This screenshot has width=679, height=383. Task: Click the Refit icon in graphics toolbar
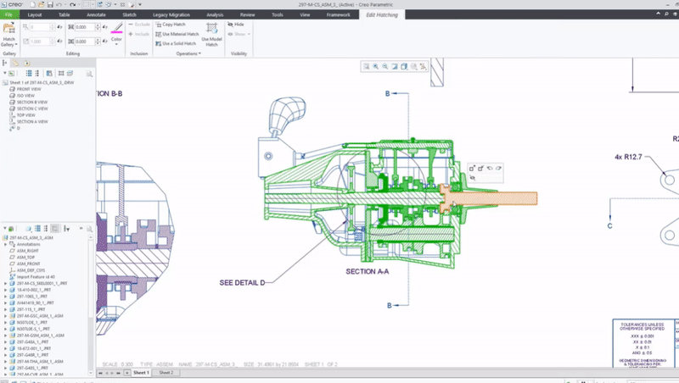pos(367,66)
